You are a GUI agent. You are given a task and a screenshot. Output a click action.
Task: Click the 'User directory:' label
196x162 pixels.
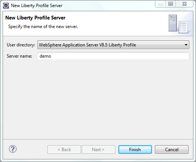tap(21, 45)
